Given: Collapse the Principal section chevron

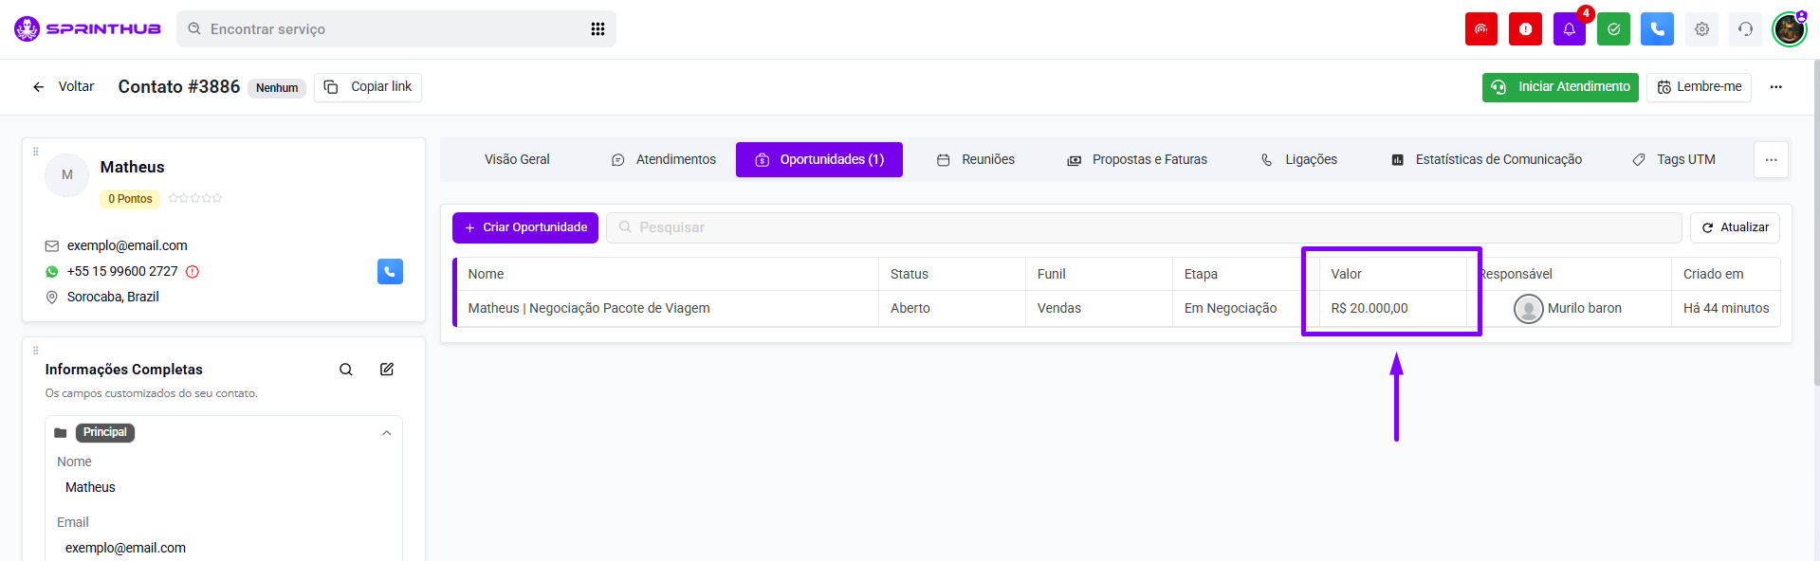Looking at the screenshot, I should coord(386,433).
